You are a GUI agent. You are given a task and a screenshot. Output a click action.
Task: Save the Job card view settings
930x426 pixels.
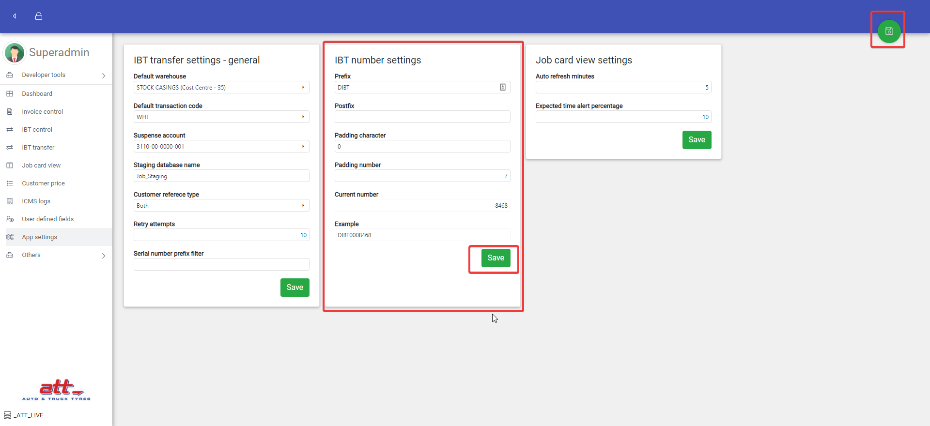[697, 140]
